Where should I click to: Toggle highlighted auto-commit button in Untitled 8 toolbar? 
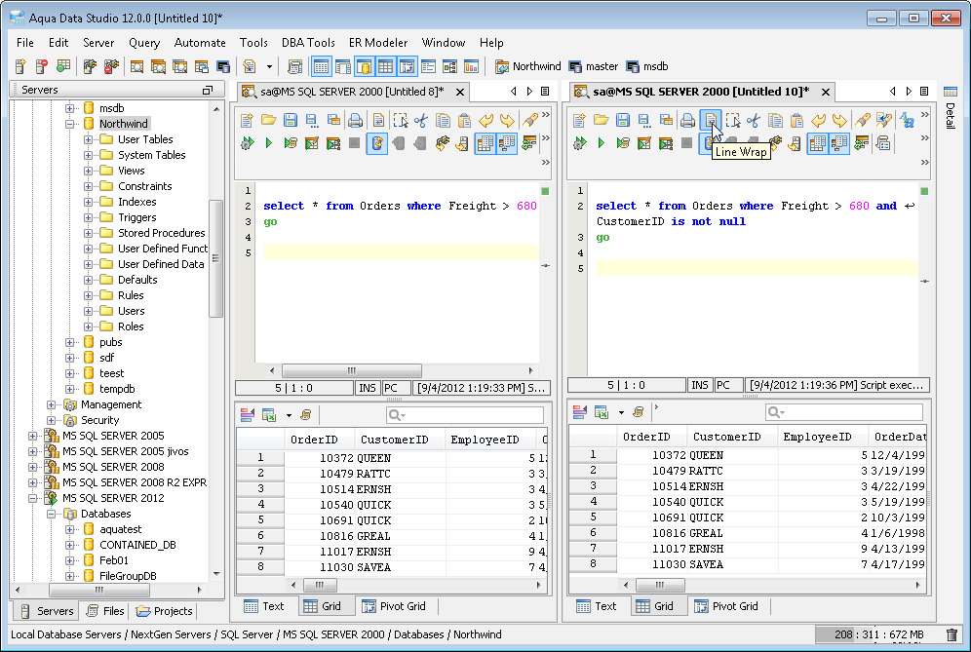coord(376,143)
